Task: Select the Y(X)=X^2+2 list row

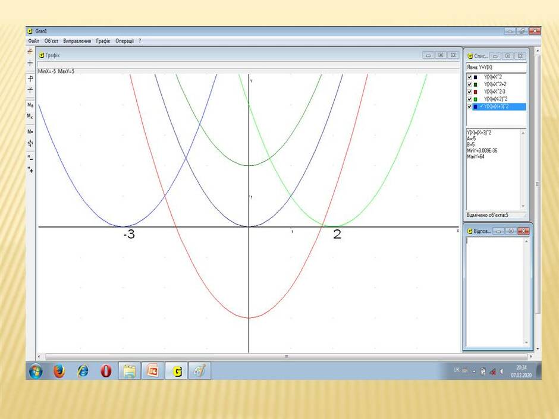Action: click(495, 84)
